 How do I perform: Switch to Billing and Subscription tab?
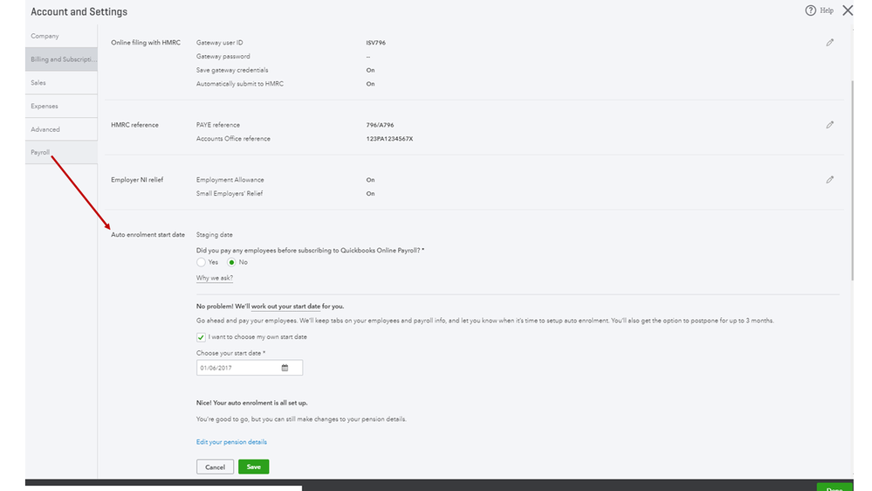point(61,59)
